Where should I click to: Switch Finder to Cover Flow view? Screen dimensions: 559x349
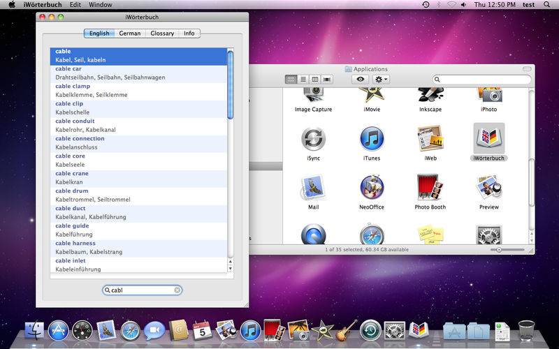tap(327, 79)
